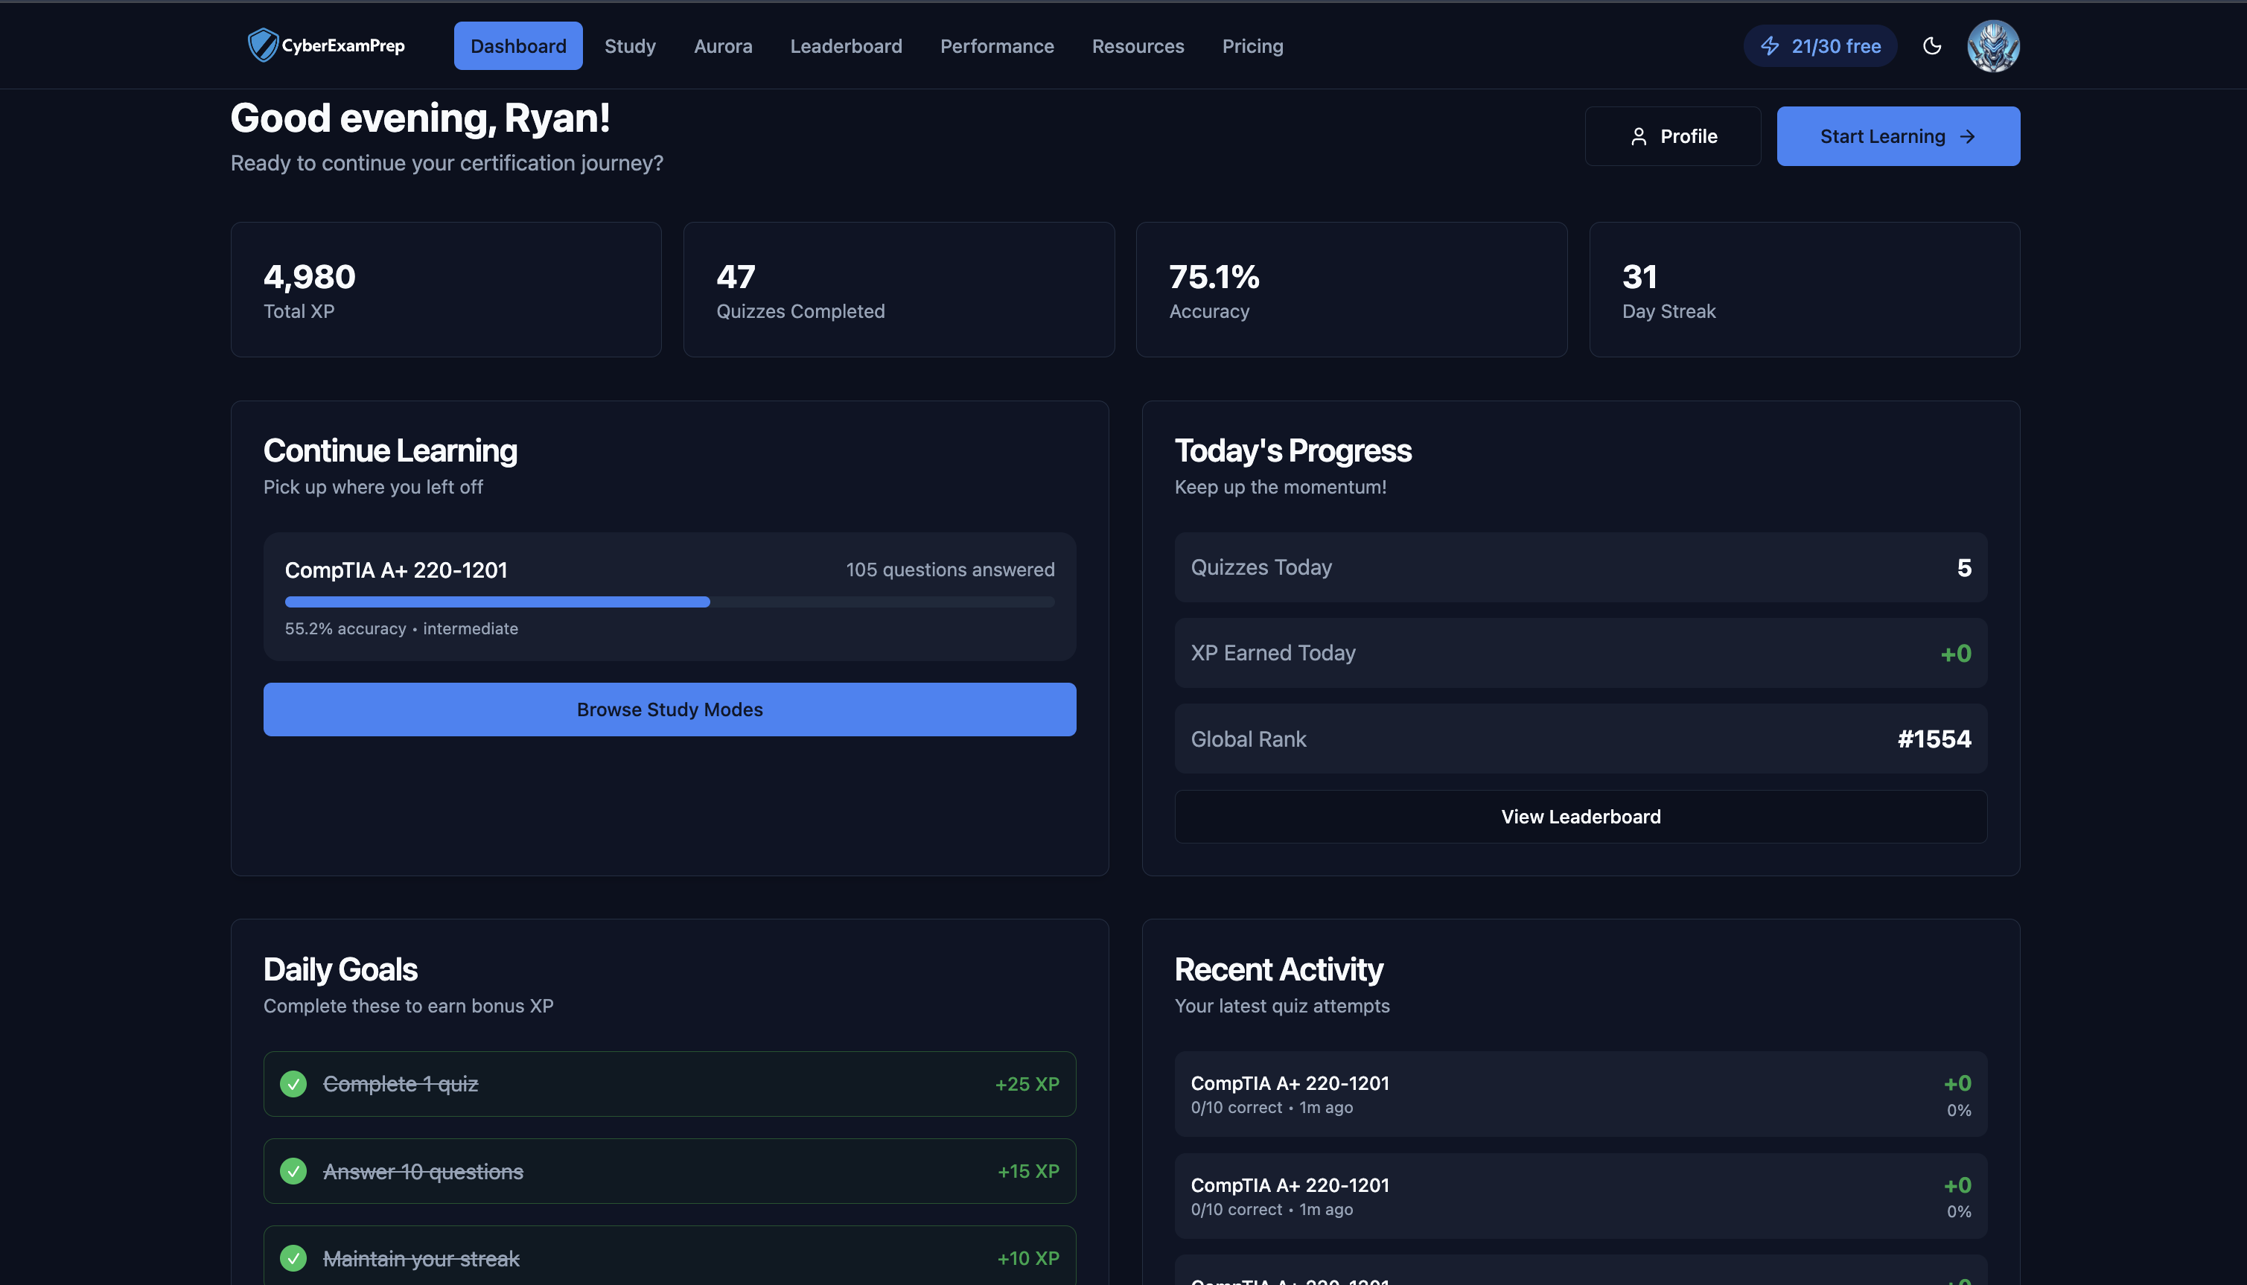Click the Complete 1 quiz goal text

[x=401, y=1083]
